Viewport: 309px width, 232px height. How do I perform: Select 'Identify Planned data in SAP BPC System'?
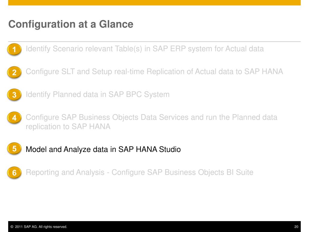coord(97,95)
